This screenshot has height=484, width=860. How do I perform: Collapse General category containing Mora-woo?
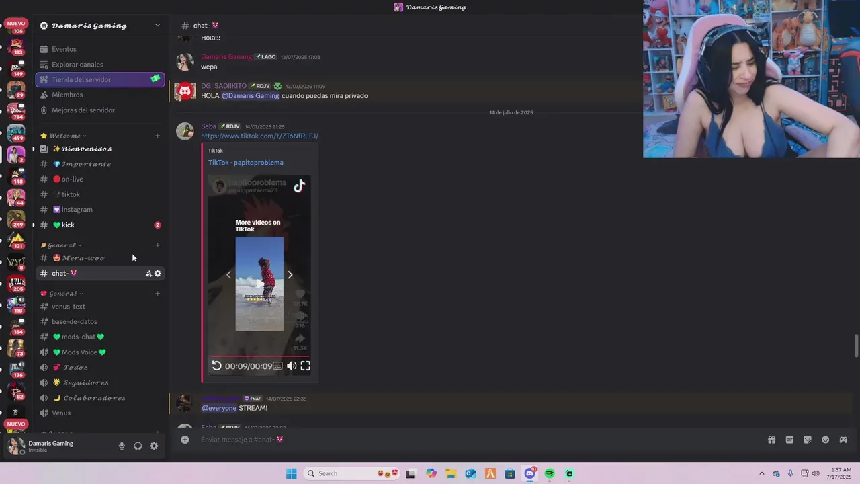click(61, 245)
